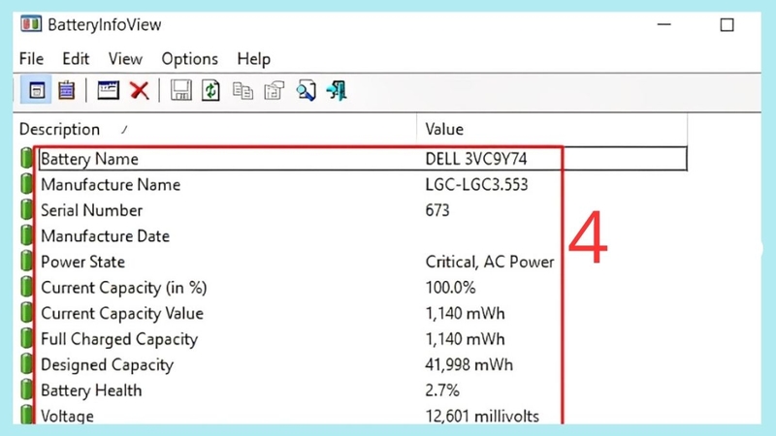776x436 pixels.
Task: Maximize the BatteryInfoView window
Action: tap(727, 25)
